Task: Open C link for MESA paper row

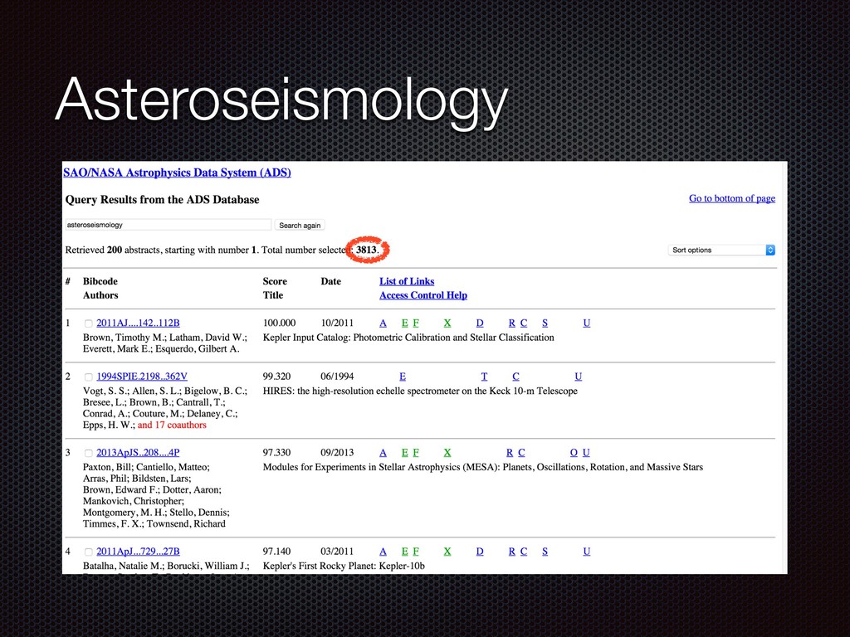Action: [x=521, y=453]
